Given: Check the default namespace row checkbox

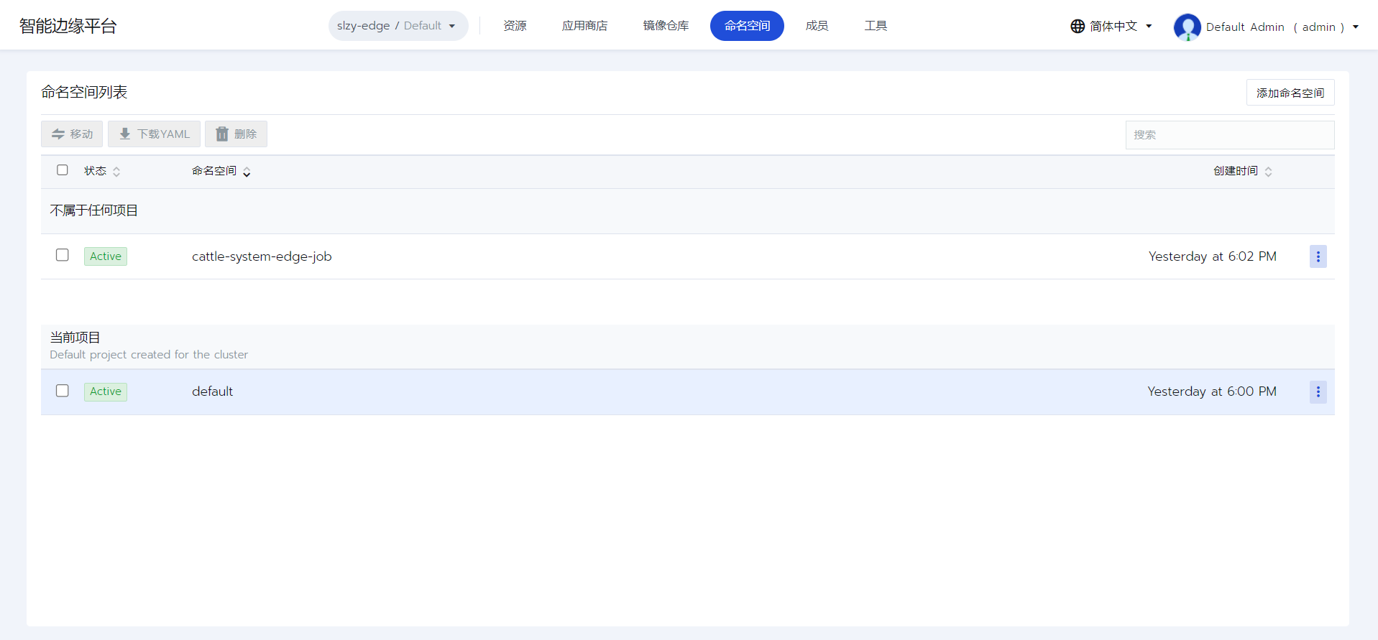Looking at the screenshot, I should click(63, 391).
